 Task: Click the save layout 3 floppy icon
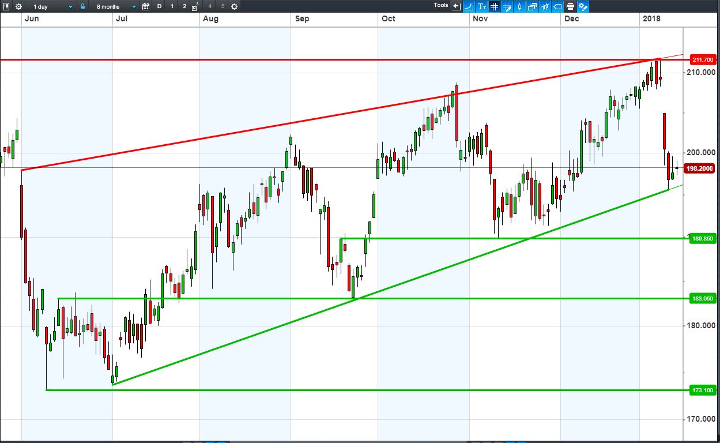(x=196, y=6)
